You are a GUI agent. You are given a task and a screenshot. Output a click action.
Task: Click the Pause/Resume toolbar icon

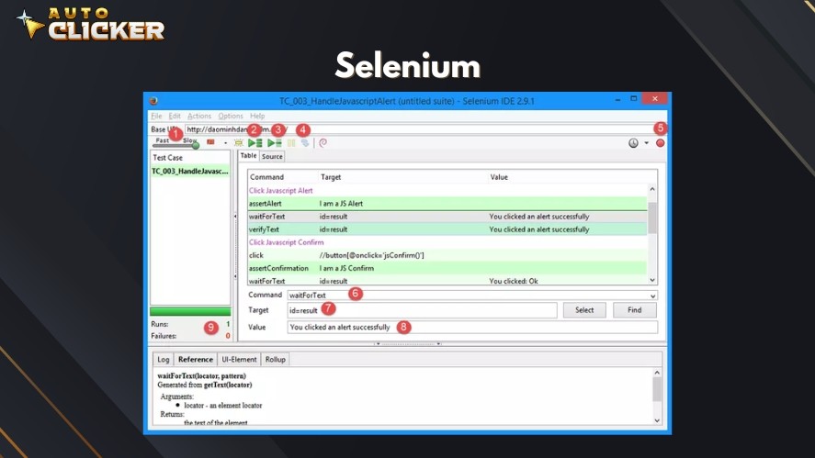(291, 143)
